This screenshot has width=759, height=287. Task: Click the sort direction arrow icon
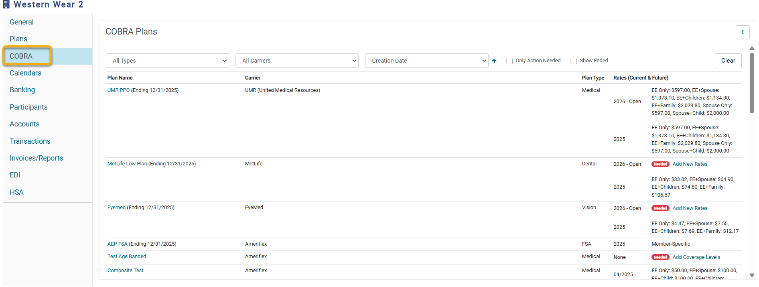click(x=494, y=61)
